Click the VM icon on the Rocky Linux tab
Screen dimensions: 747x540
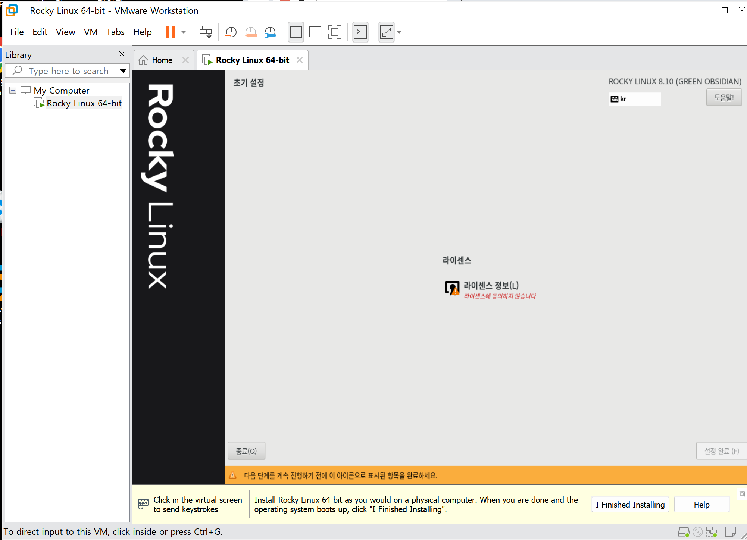(207, 60)
